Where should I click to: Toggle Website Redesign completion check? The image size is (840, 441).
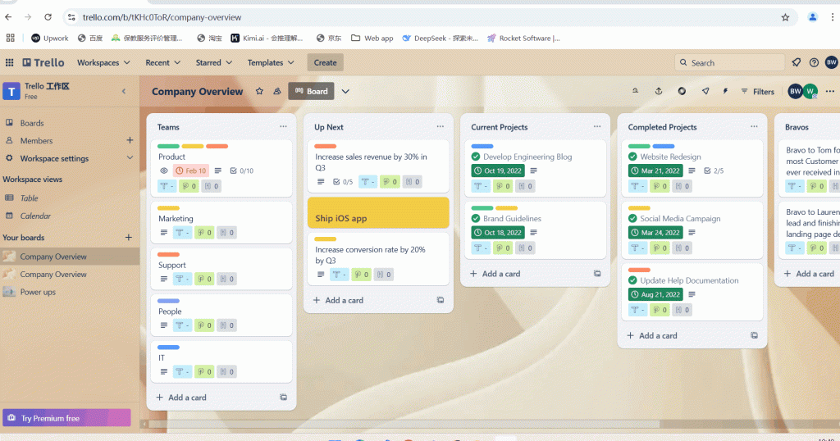click(632, 157)
